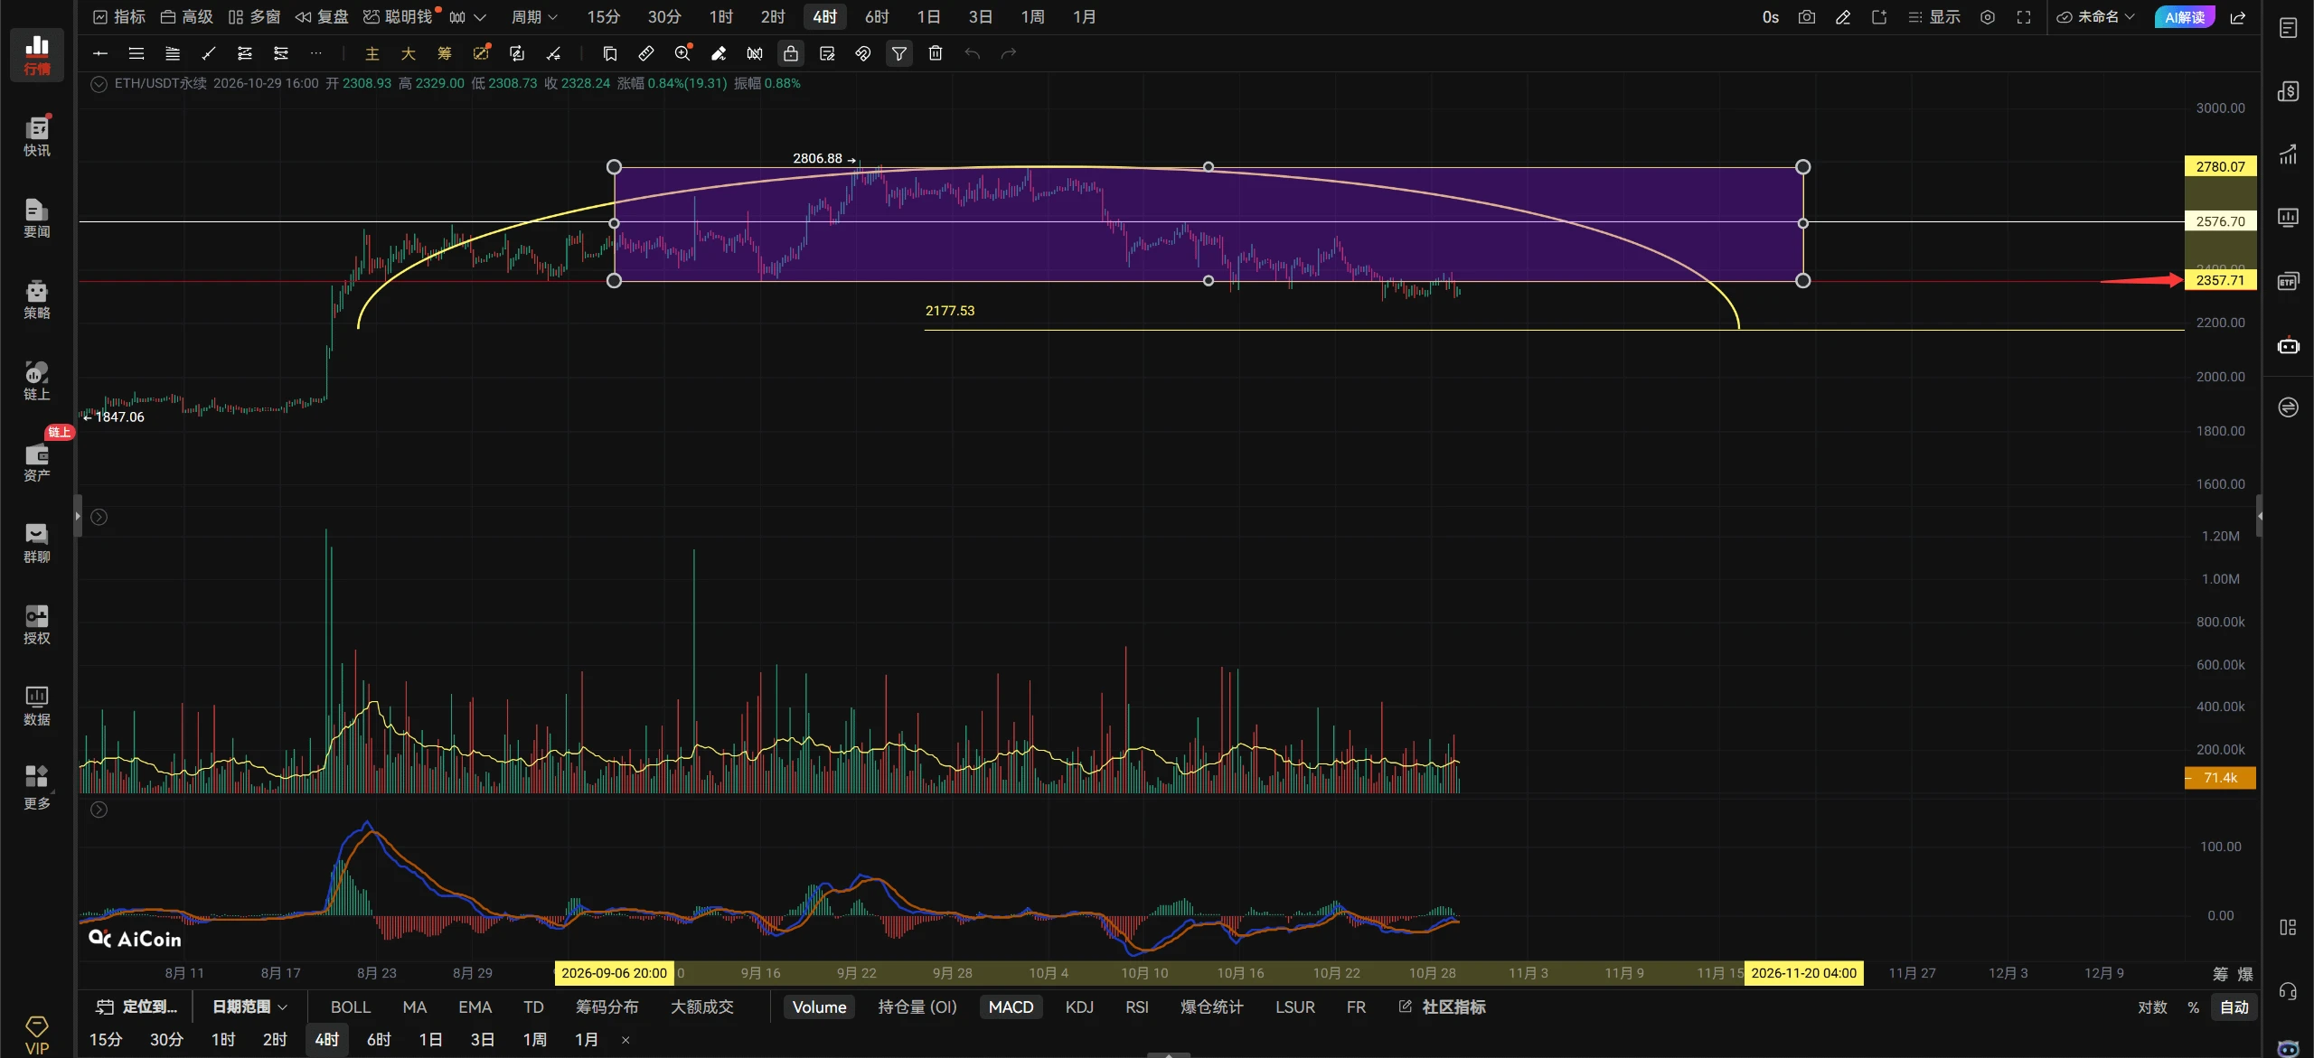Toggle the KDJ indicator
Screen dimensions: 2314x1058
pyautogui.click(x=1079, y=1007)
